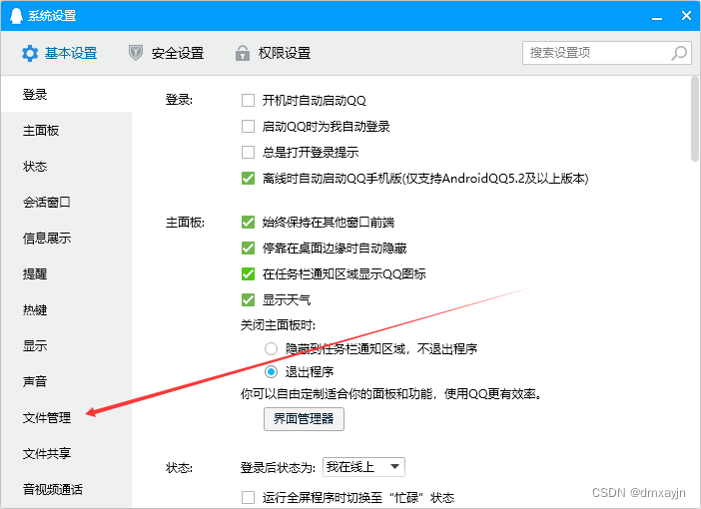Check 运行全屏程序时切换至忙碌状态
Screen dimensions: 701x509
[248, 497]
